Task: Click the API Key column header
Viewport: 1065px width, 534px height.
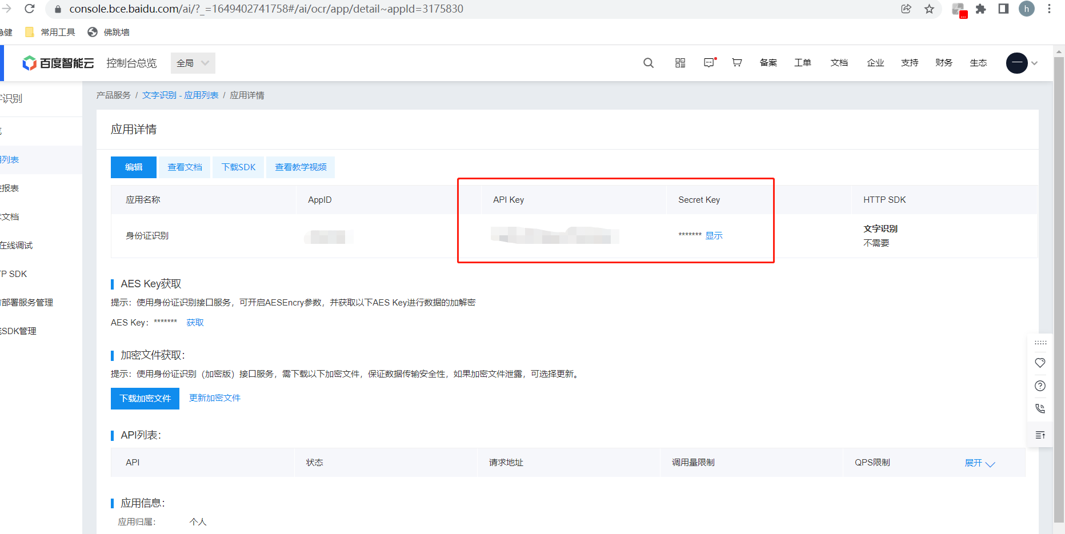Action: click(x=509, y=200)
